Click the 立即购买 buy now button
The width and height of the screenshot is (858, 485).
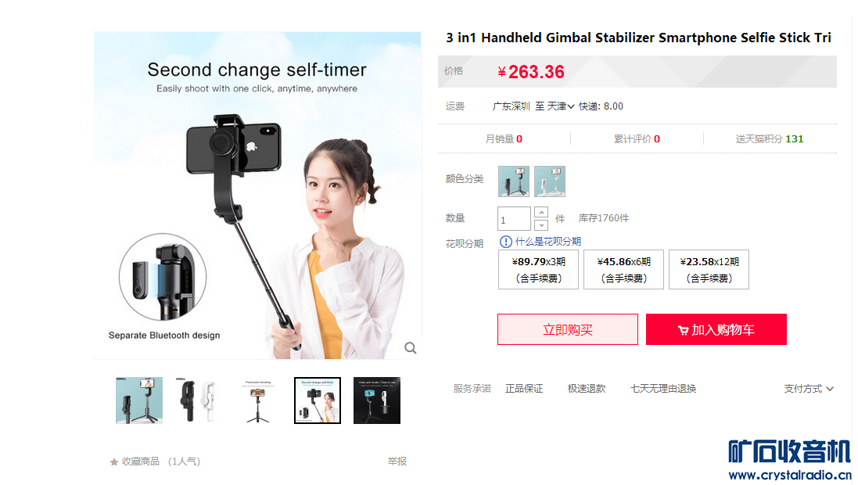tap(568, 329)
